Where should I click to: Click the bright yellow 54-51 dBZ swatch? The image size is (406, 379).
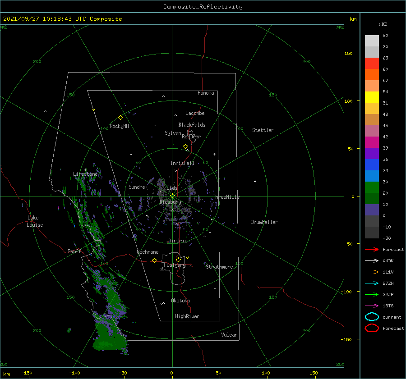click(372, 97)
